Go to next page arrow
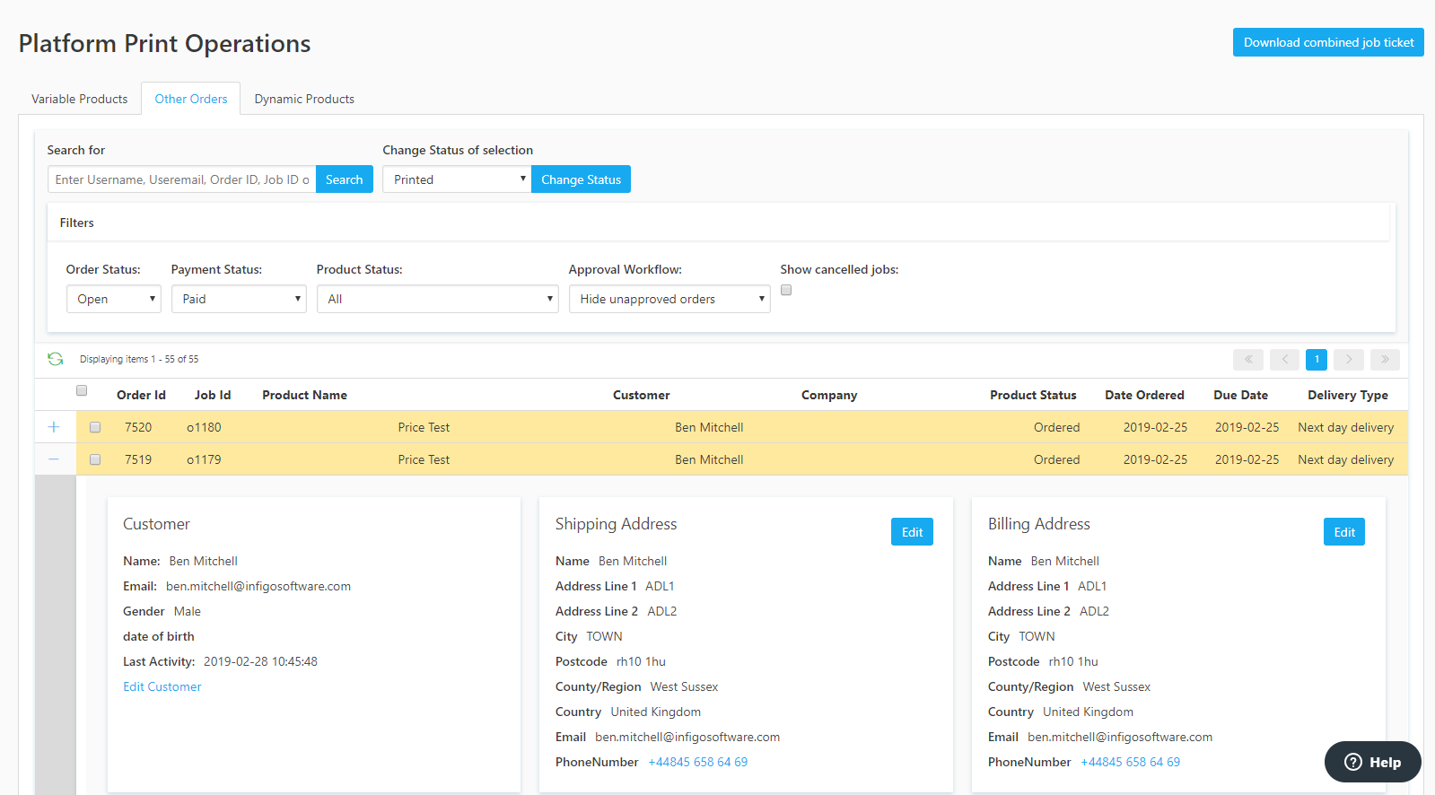The image size is (1435, 795). [x=1348, y=360]
